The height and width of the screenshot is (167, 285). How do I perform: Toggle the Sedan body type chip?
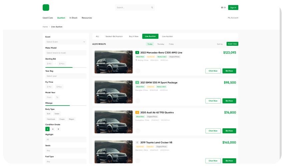tap(57, 114)
